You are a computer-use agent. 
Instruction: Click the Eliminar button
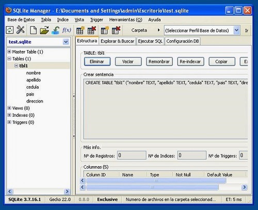(x=97, y=61)
